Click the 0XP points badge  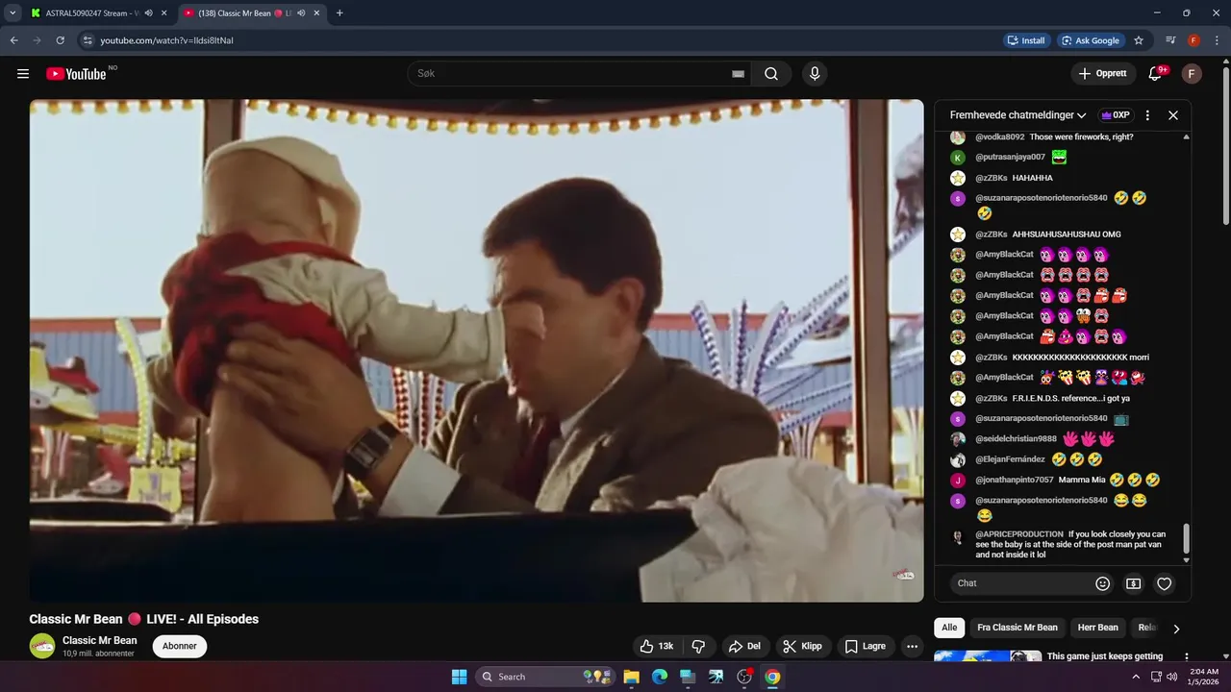coord(1116,115)
